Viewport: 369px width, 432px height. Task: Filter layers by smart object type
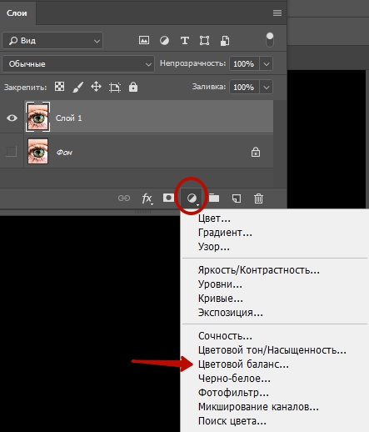coord(225,41)
